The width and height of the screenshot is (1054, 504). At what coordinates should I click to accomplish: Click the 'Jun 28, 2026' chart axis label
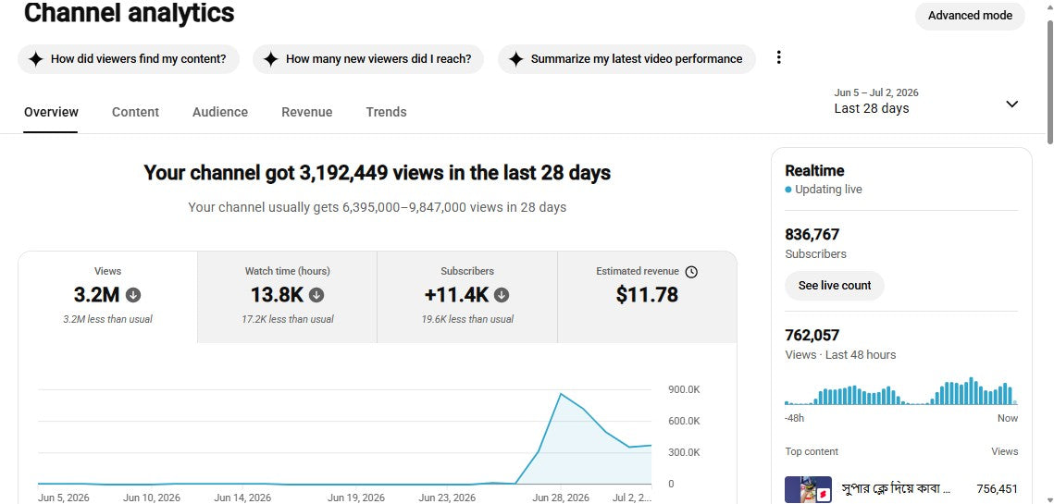coord(561,498)
